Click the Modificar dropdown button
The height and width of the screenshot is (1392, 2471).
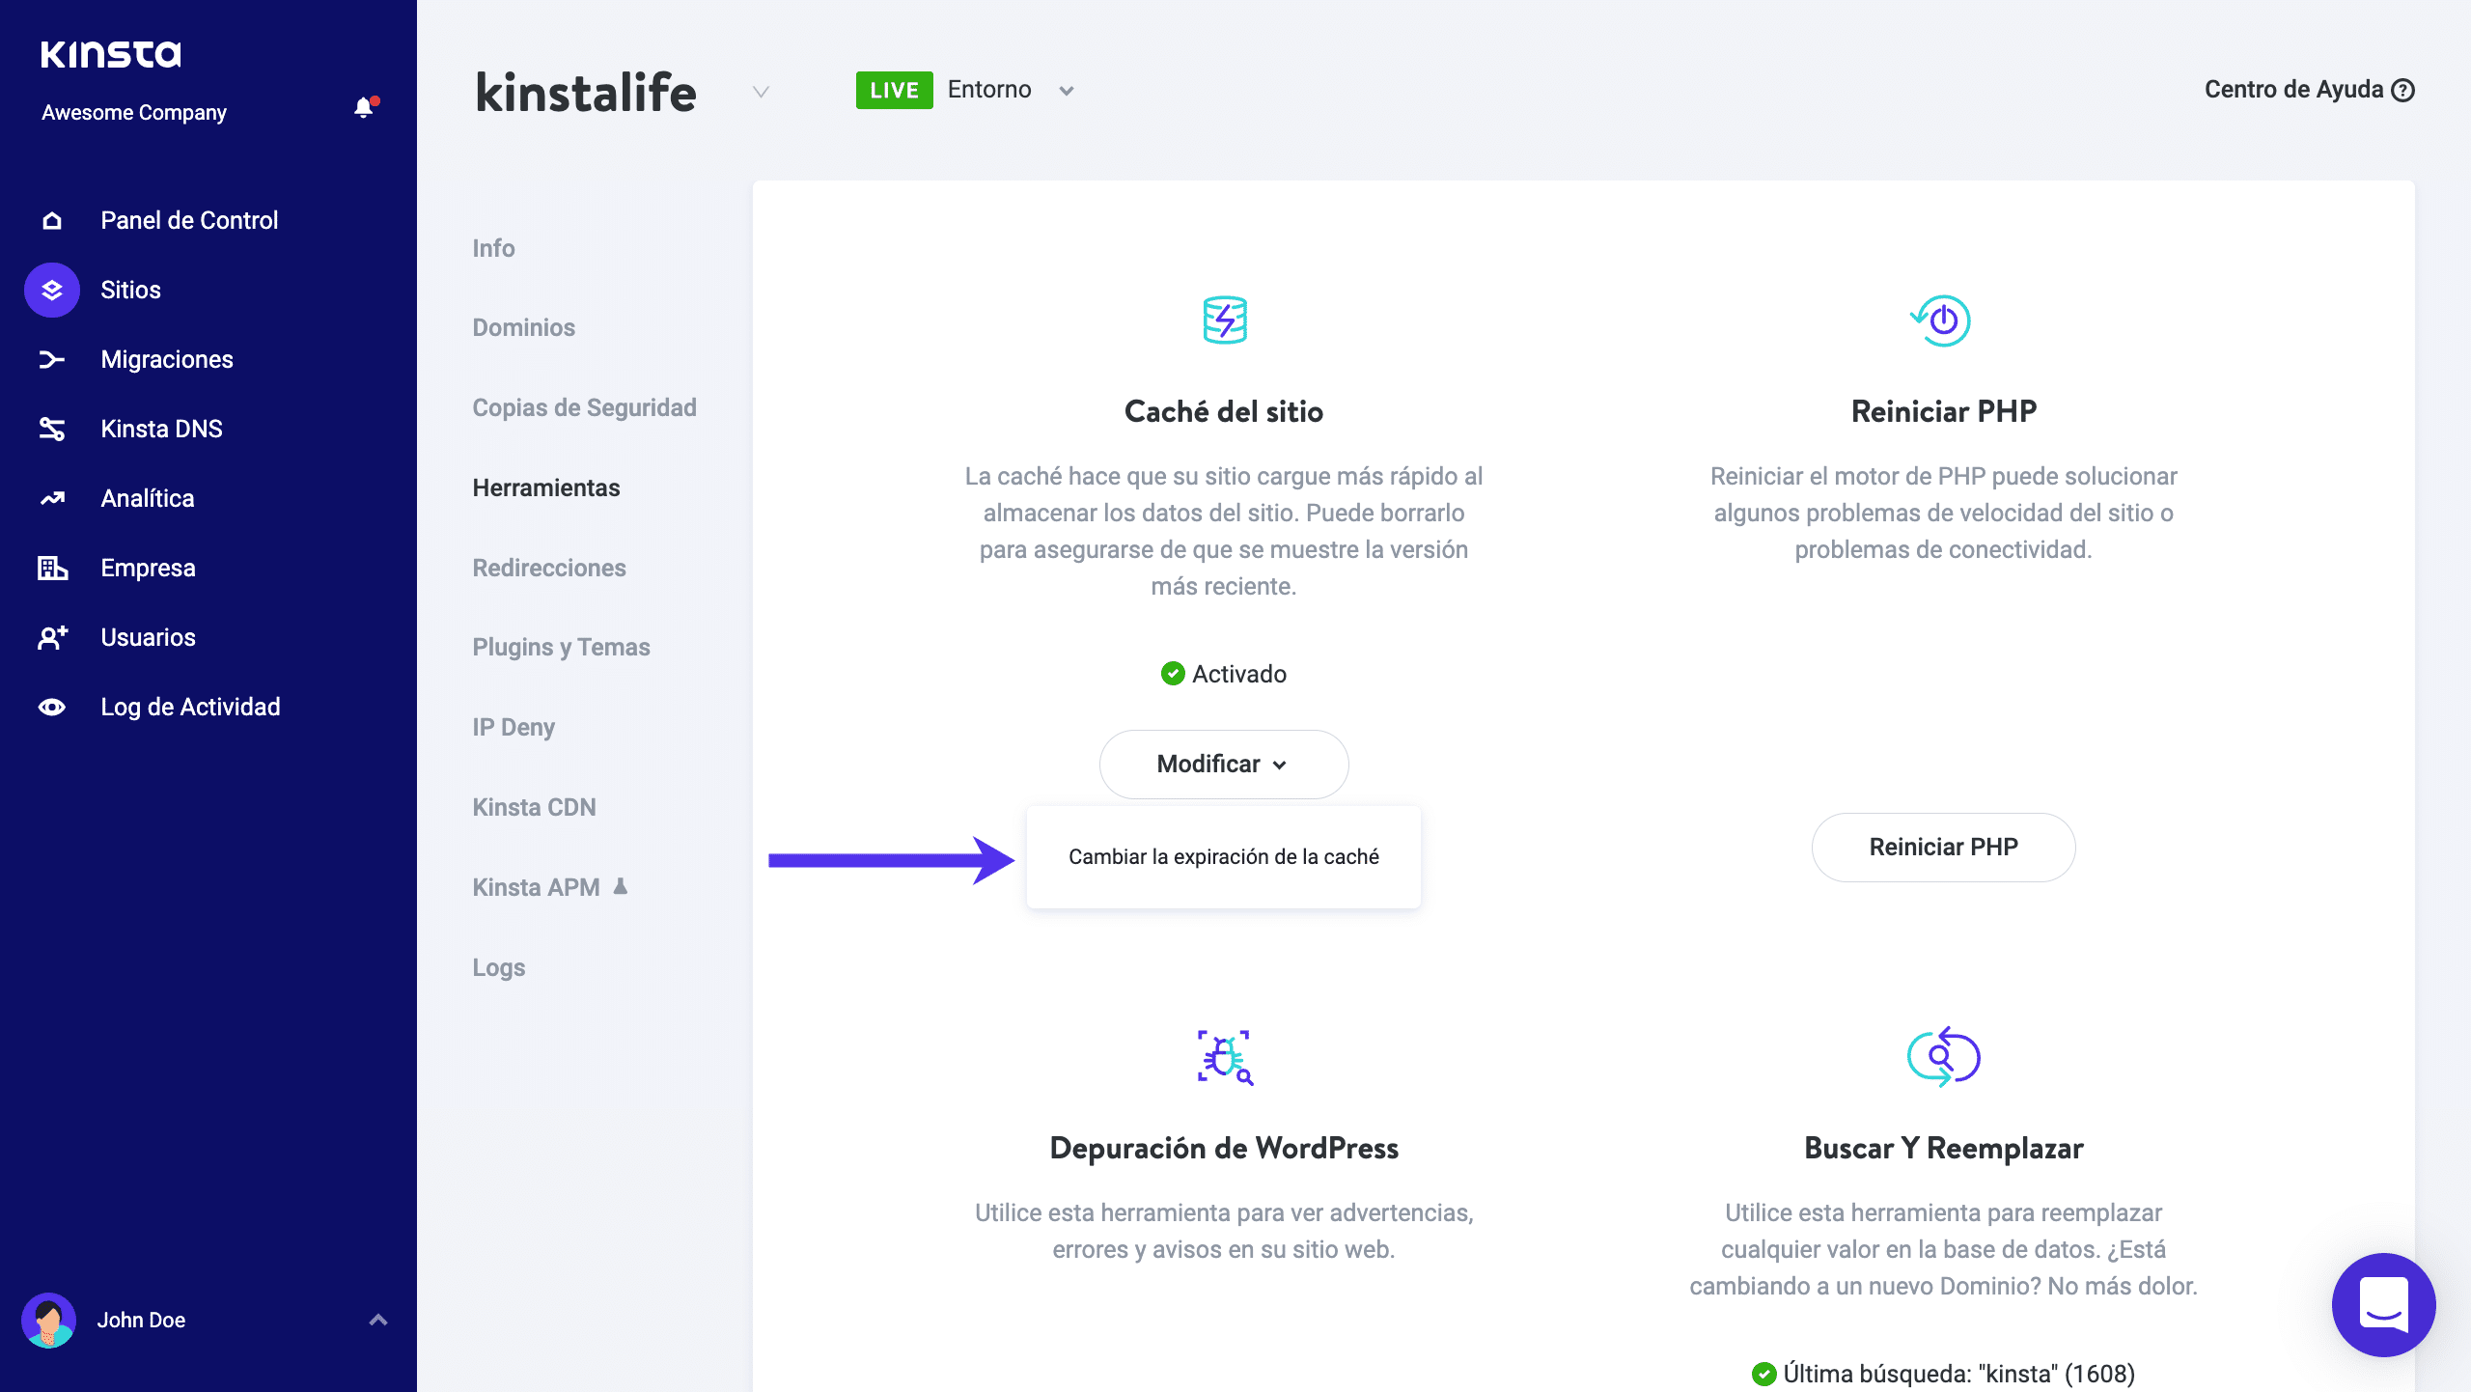pos(1223,764)
